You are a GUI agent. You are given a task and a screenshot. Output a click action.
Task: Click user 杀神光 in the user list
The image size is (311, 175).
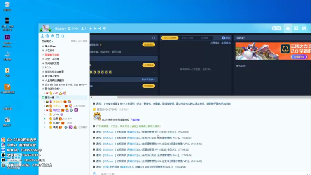pyautogui.click(x=56, y=123)
